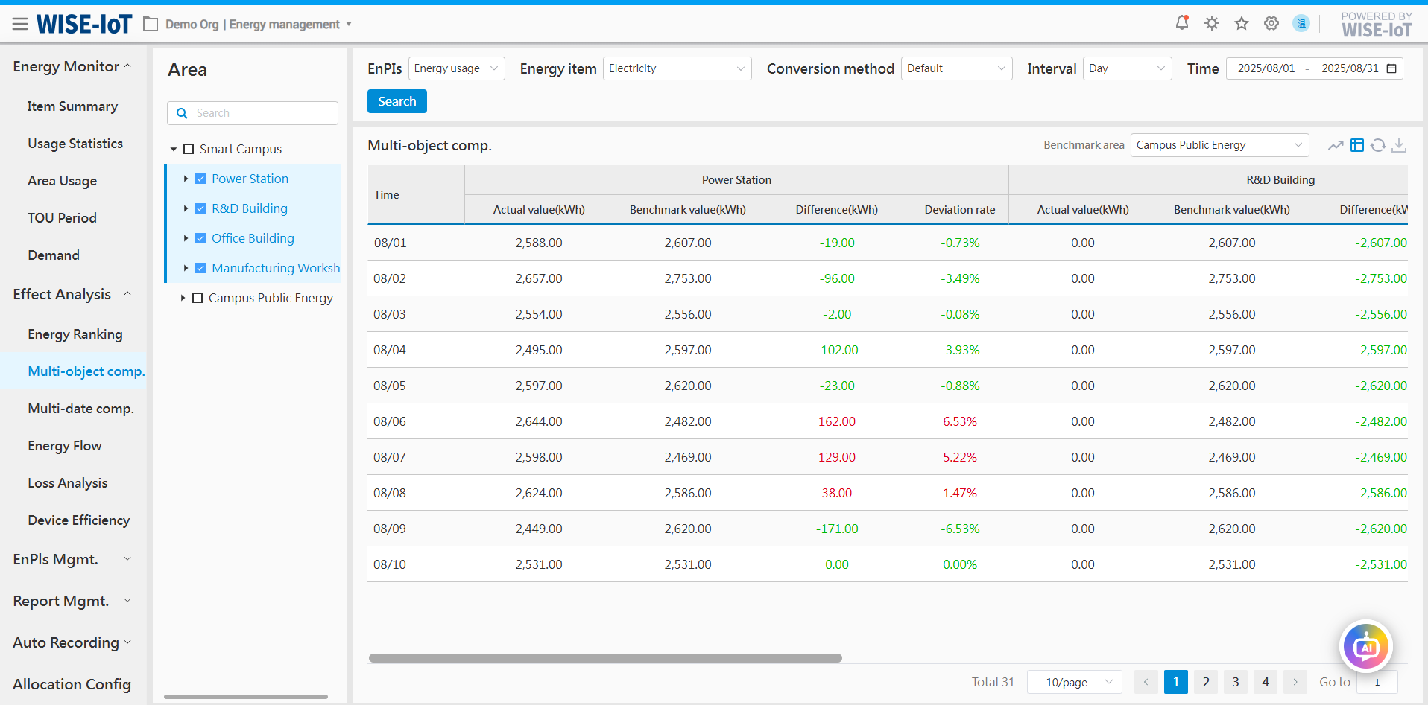Image resolution: width=1428 pixels, height=705 pixels.
Task: Click the favorites star icon
Action: (1242, 23)
